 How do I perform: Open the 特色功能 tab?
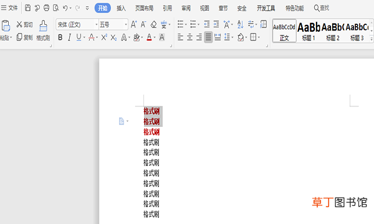pyautogui.click(x=295, y=8)
